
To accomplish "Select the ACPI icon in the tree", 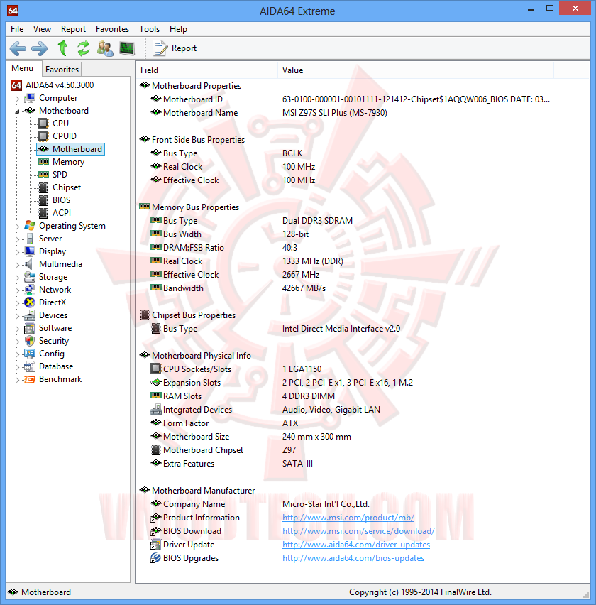I will click(43, 213).
